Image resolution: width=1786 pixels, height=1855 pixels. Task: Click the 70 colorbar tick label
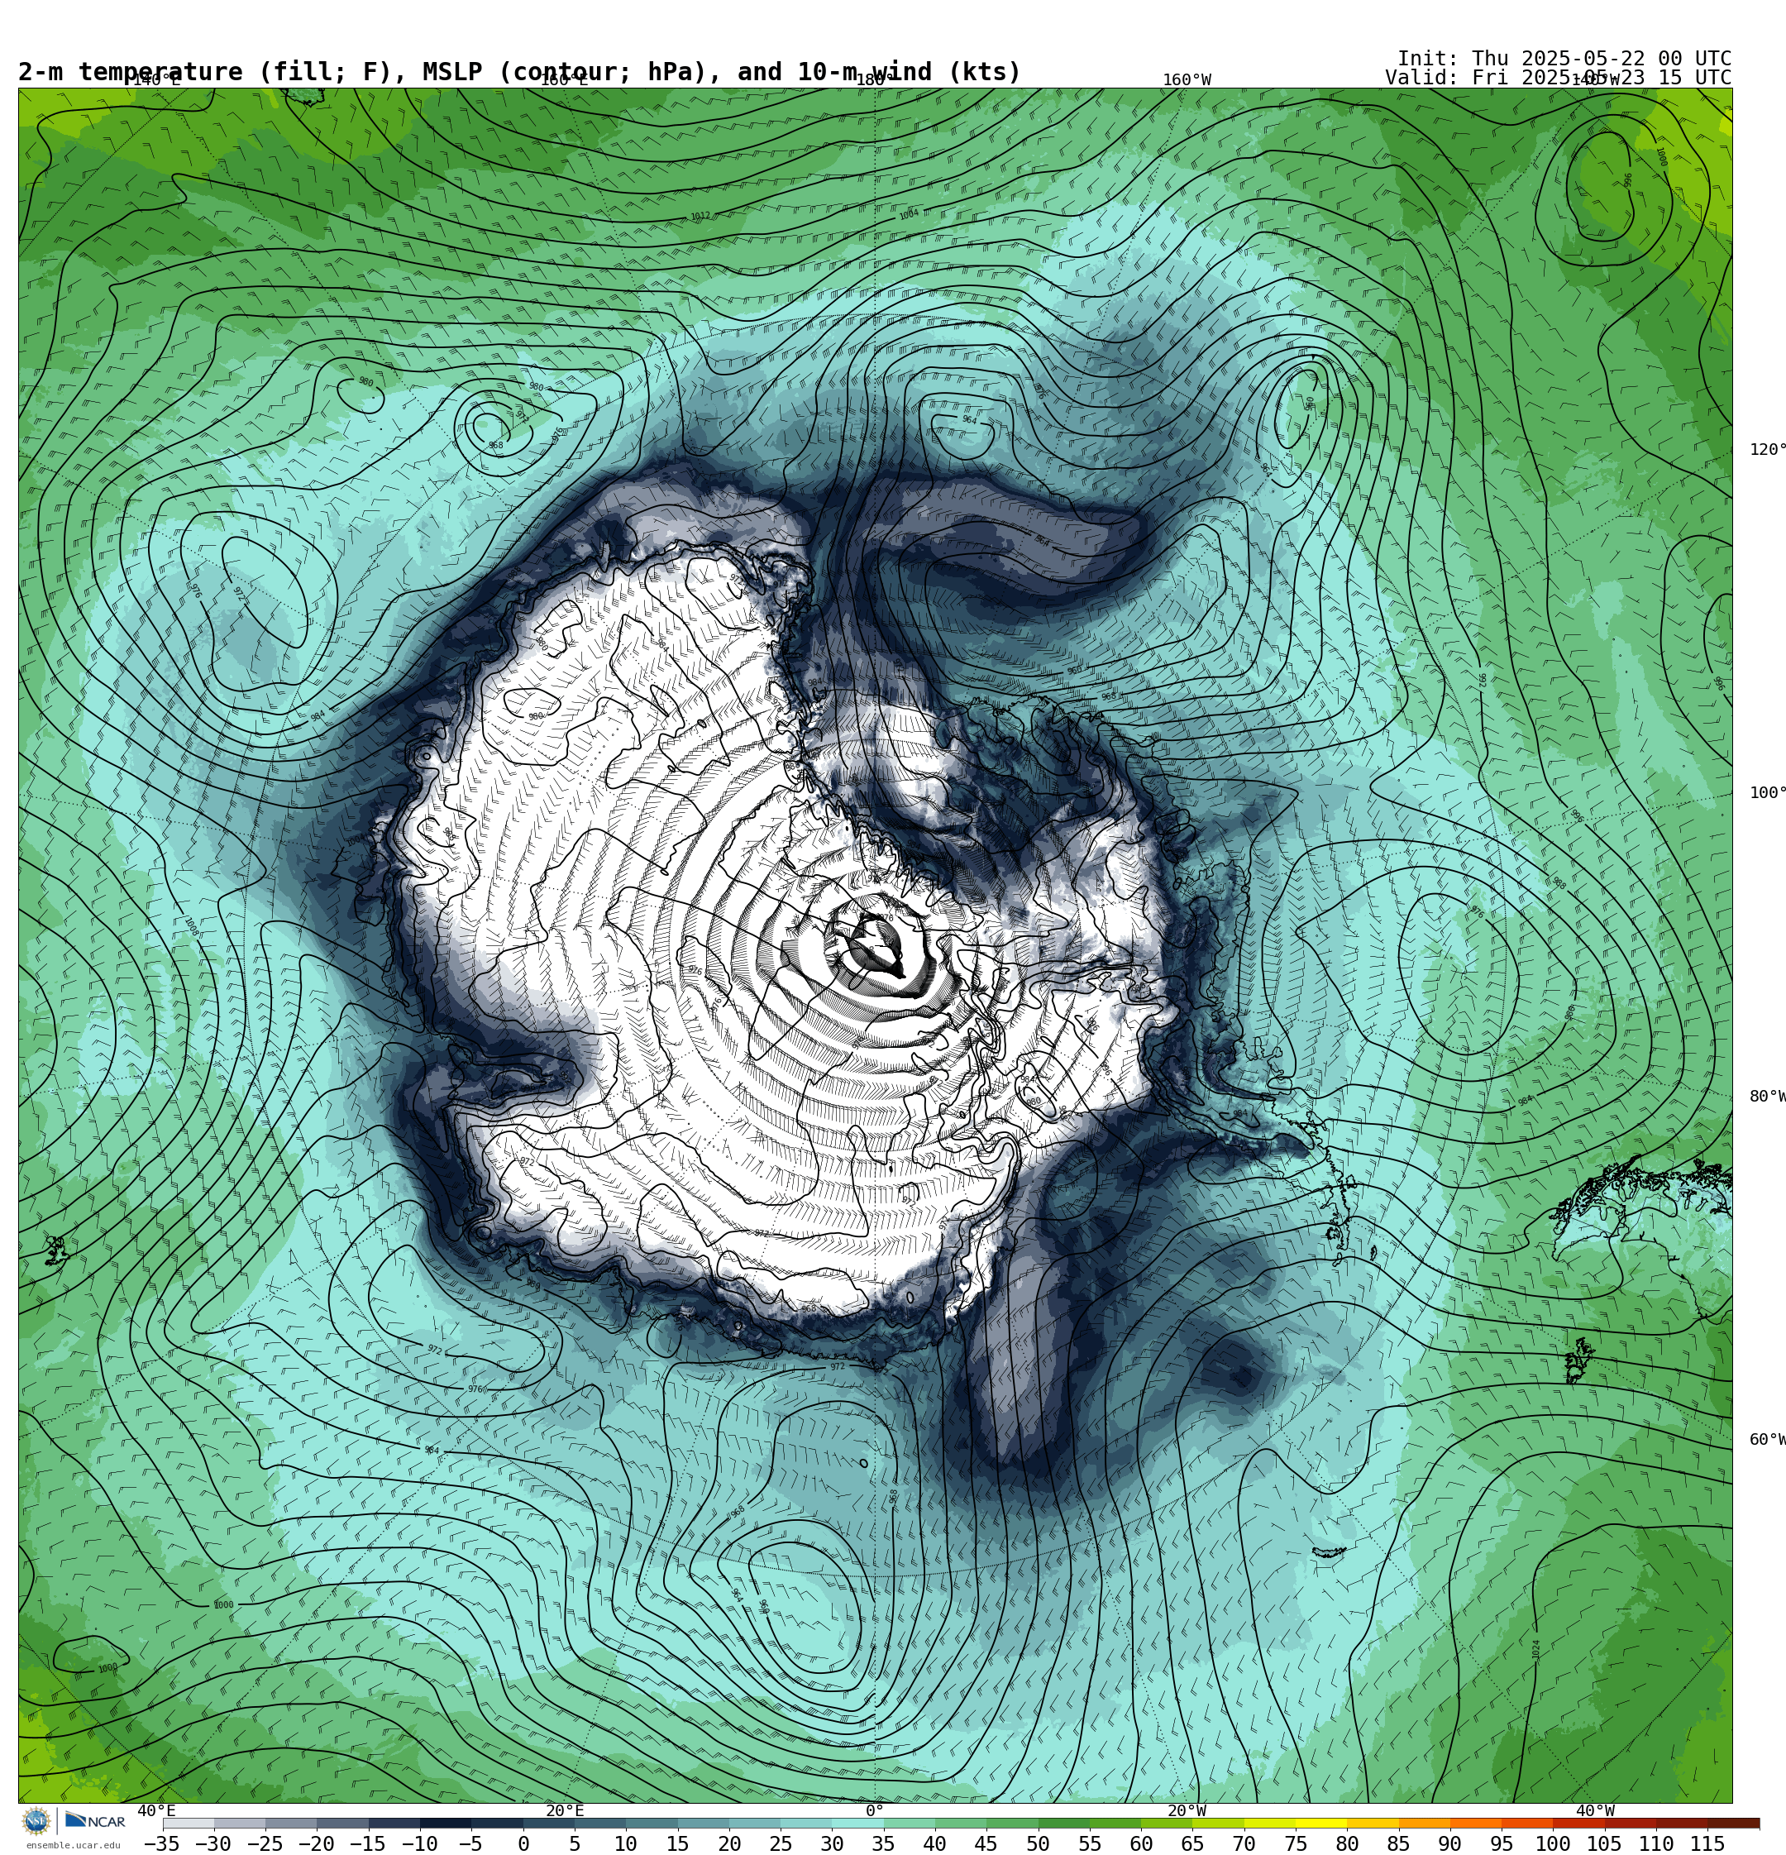[x=1244, y=1843]
